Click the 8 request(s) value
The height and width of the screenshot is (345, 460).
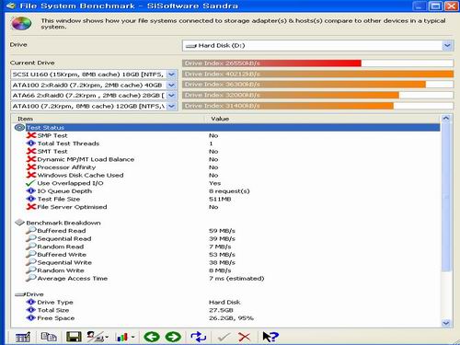tap(229, 191)
